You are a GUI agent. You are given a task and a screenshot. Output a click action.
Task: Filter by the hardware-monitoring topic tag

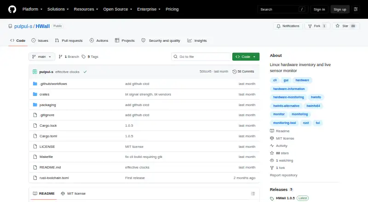(x=288, y=97)
